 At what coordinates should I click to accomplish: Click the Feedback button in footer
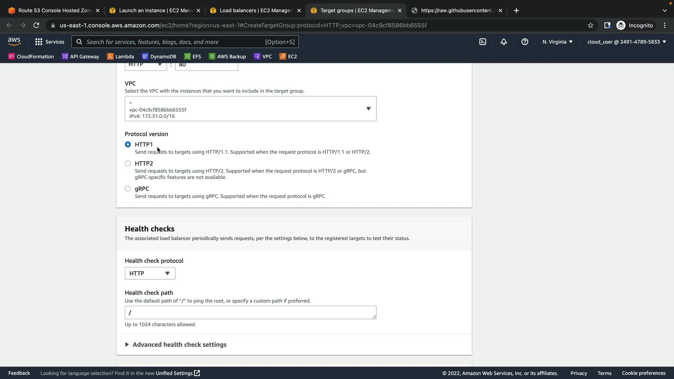click(x=19, y=373)
